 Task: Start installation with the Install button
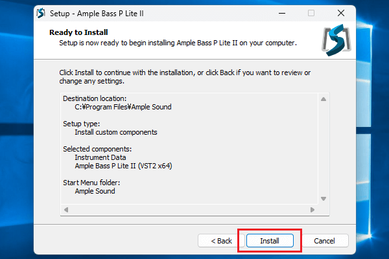pyautogui.click(x=270, y=241)
